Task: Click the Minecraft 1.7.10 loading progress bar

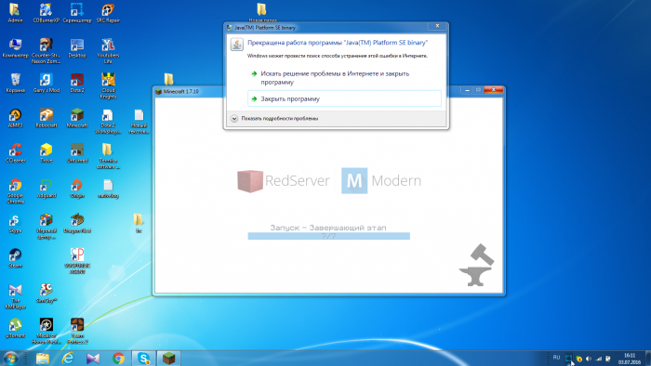Action: coord(329,236)
